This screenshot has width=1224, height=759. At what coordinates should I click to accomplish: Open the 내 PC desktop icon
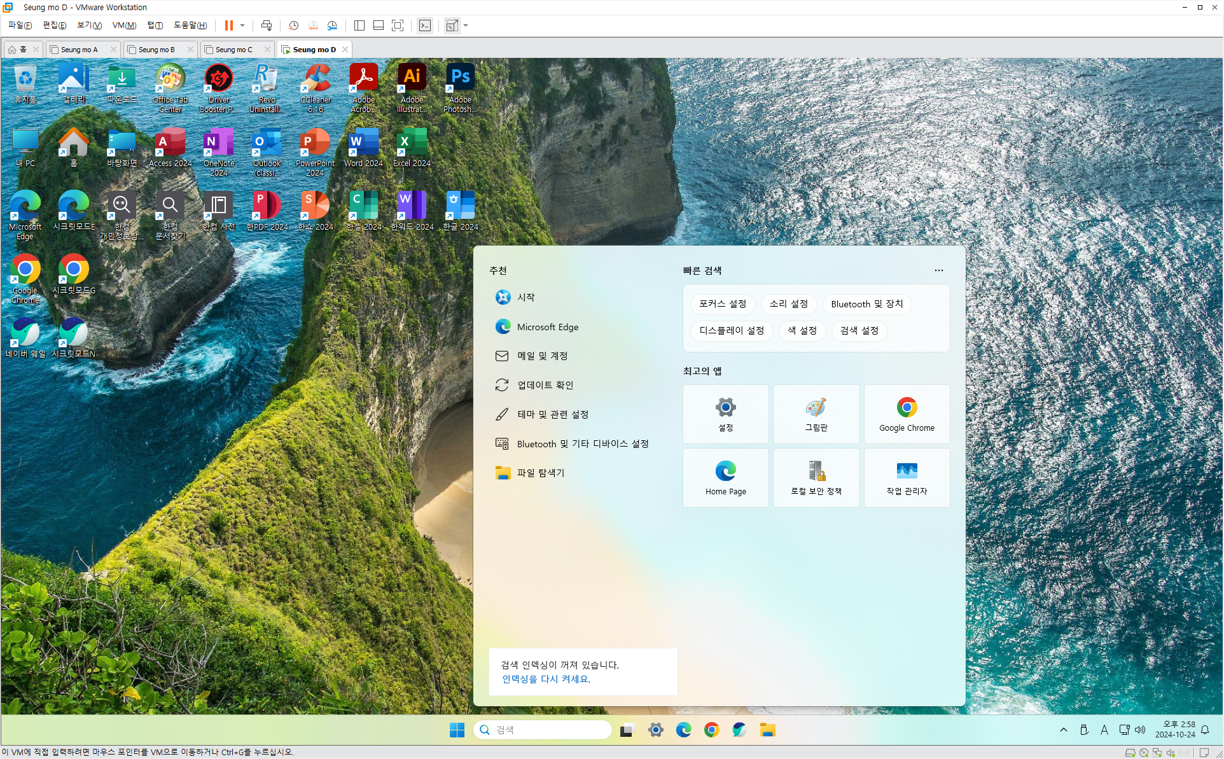tap(25, 148)
